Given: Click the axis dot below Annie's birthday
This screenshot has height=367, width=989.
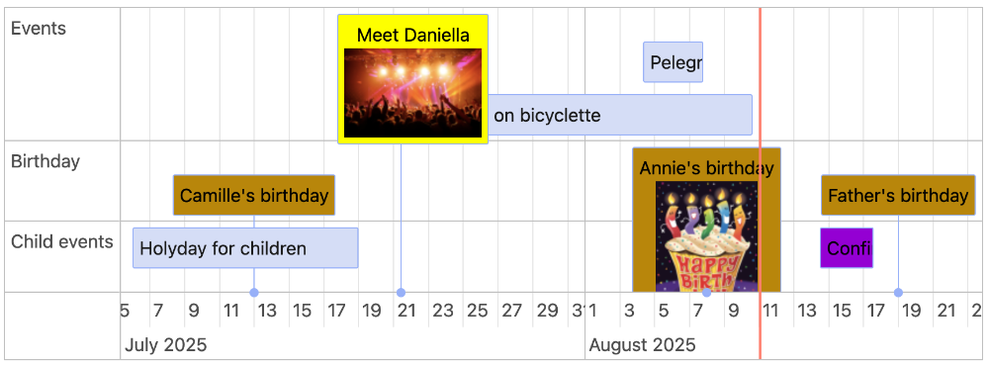Looking at the screenshot, I should point(707,293).
